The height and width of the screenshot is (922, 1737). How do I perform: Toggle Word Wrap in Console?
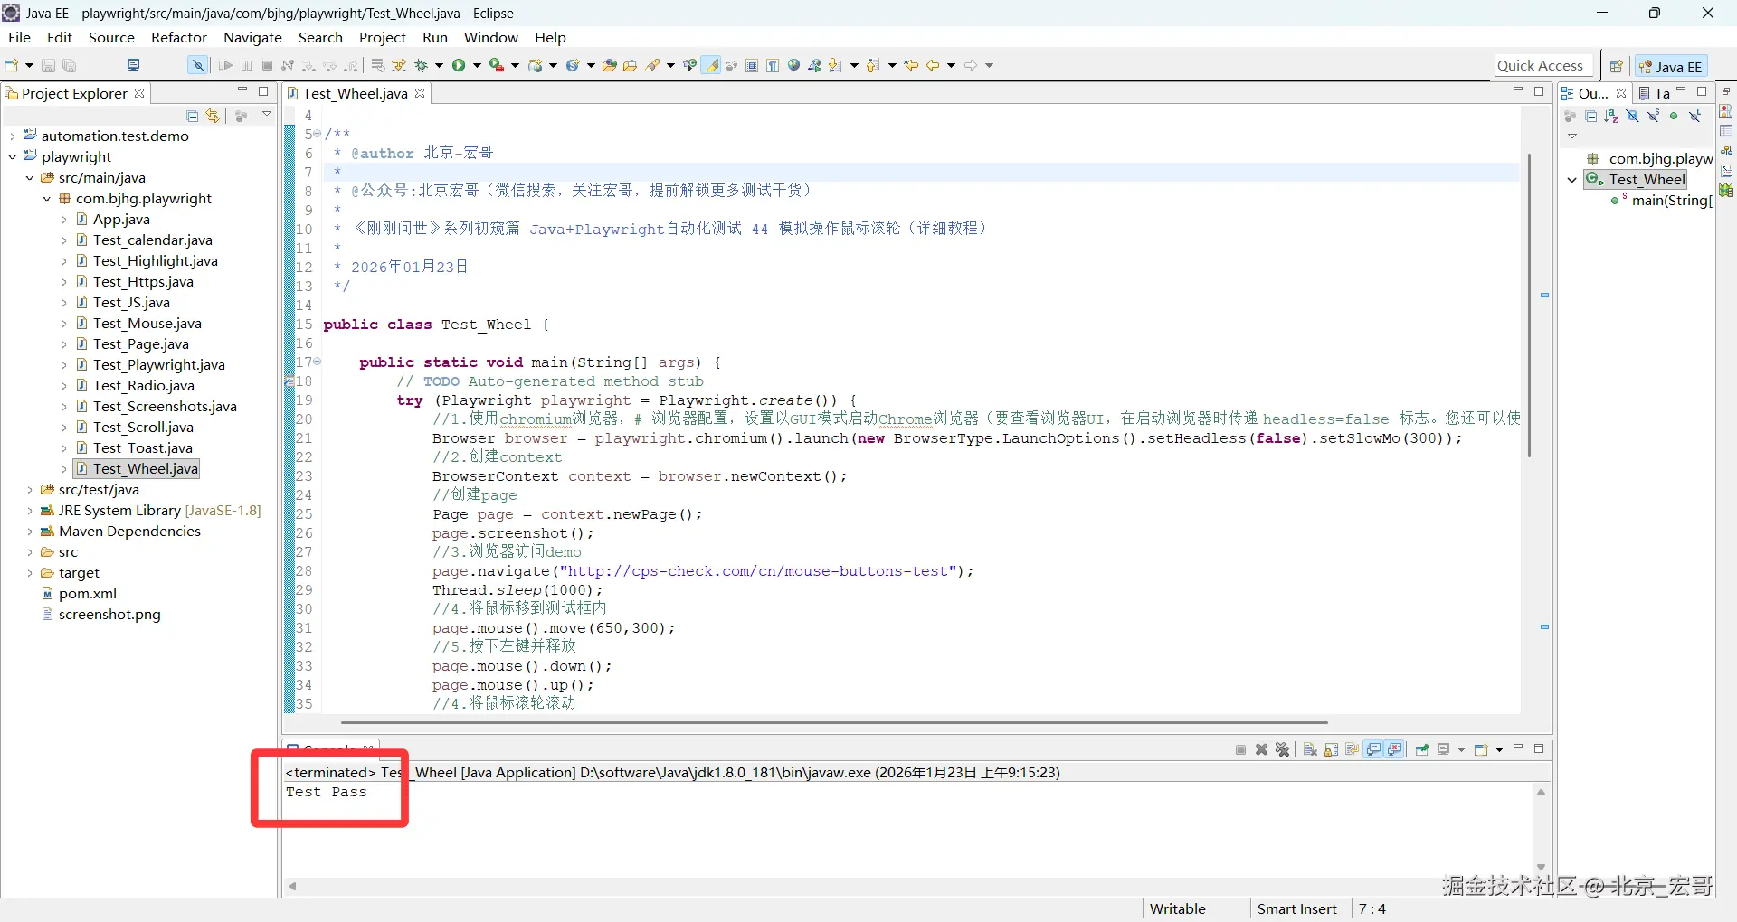pos(1353,749)
